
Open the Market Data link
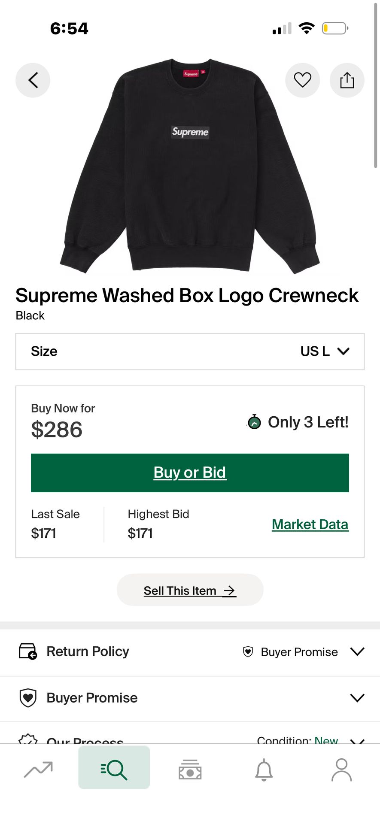(x=310, y=524)
